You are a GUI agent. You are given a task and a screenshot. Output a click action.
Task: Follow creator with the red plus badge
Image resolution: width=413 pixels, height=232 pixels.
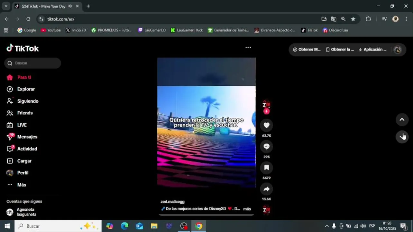[266, 111]
